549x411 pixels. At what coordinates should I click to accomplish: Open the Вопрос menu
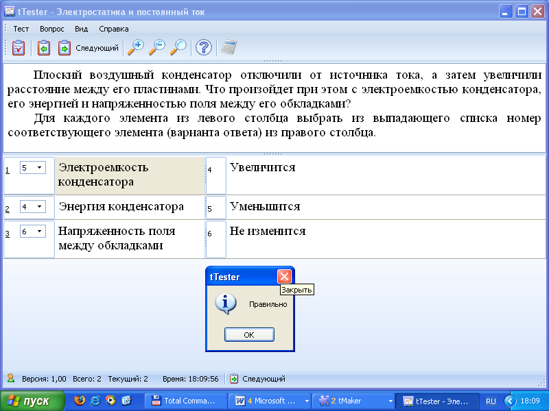52,29
